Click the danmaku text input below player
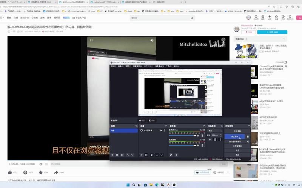The height and width of the screenshot is (188, 302). pos(135,164)
